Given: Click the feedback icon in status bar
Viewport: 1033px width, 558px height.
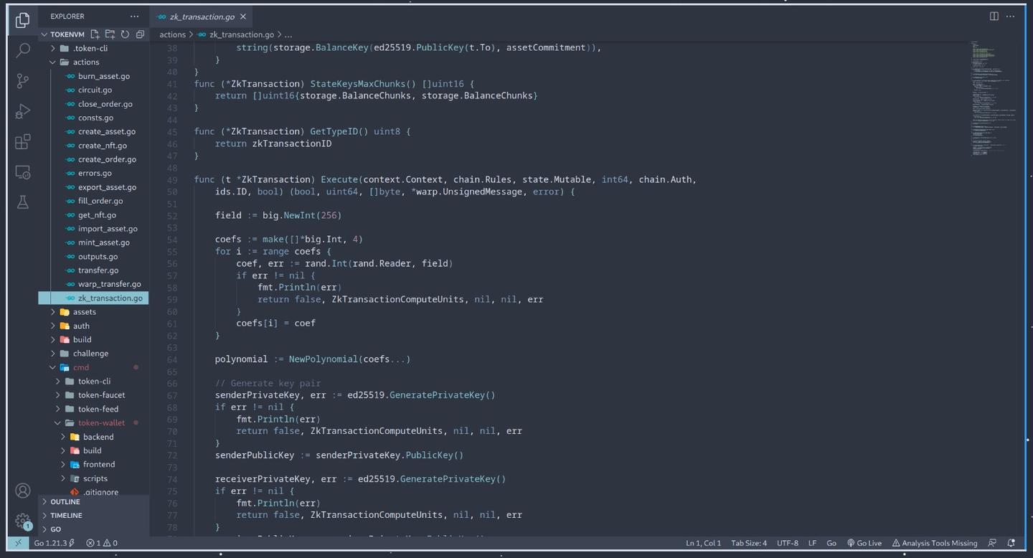Looking at the screenshot, I should click(992, 543).
